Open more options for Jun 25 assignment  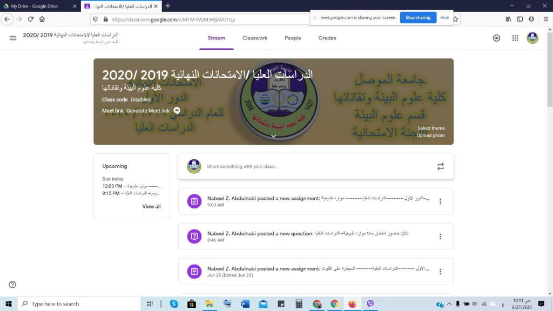pos(440,272)
